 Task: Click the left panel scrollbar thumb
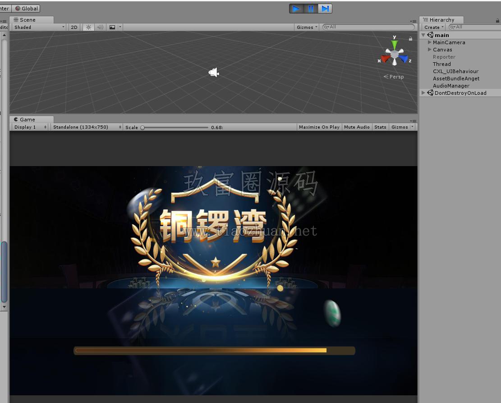pyautogui.click(x=4, y=272)
